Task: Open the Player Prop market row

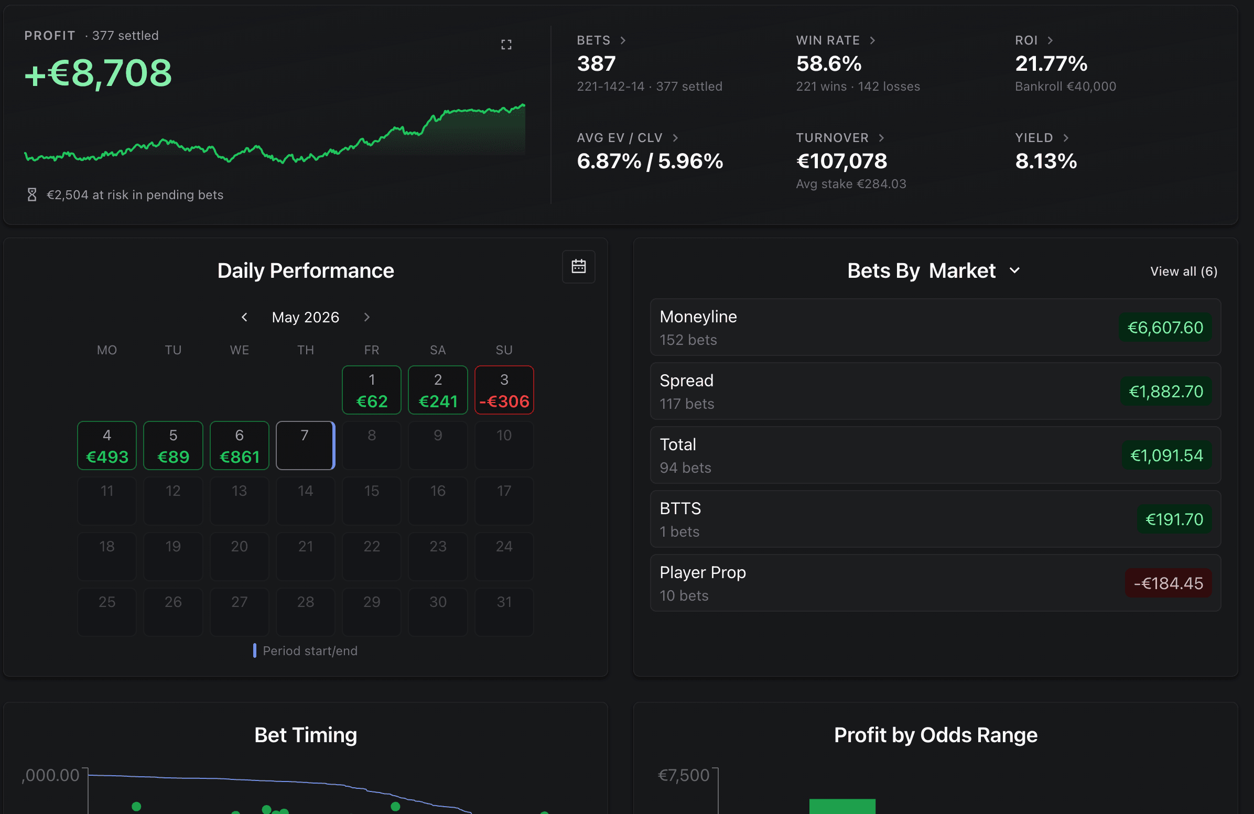Action: [935, 583]
